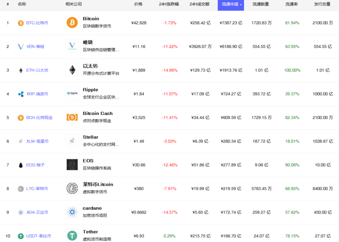Sort by 24H涨跌幅 column header
This screenshot has height=242, width=339.
coord(169,4)
